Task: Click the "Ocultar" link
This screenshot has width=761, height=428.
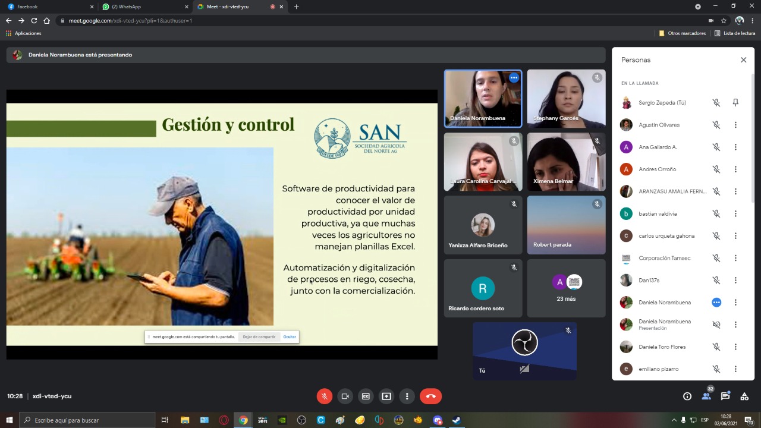Action: pyautogui.click(x=290, y=337)
